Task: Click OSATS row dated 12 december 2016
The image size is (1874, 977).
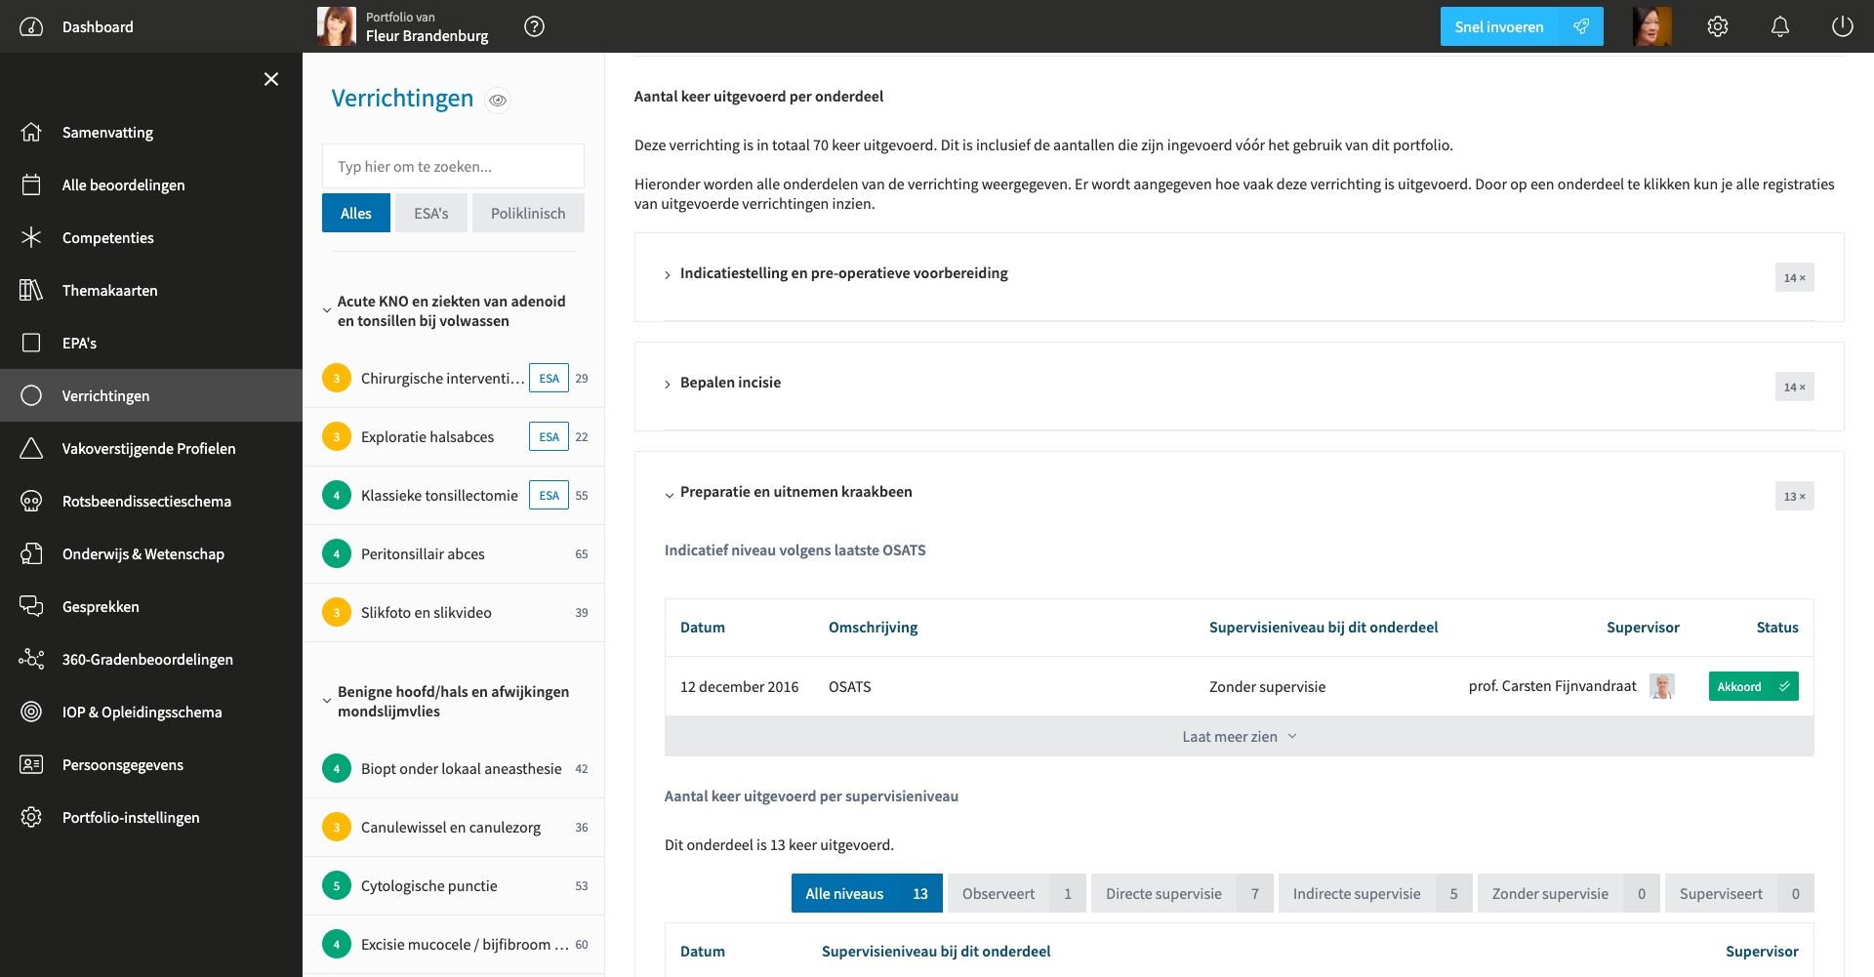Action: pos(1240,686)
